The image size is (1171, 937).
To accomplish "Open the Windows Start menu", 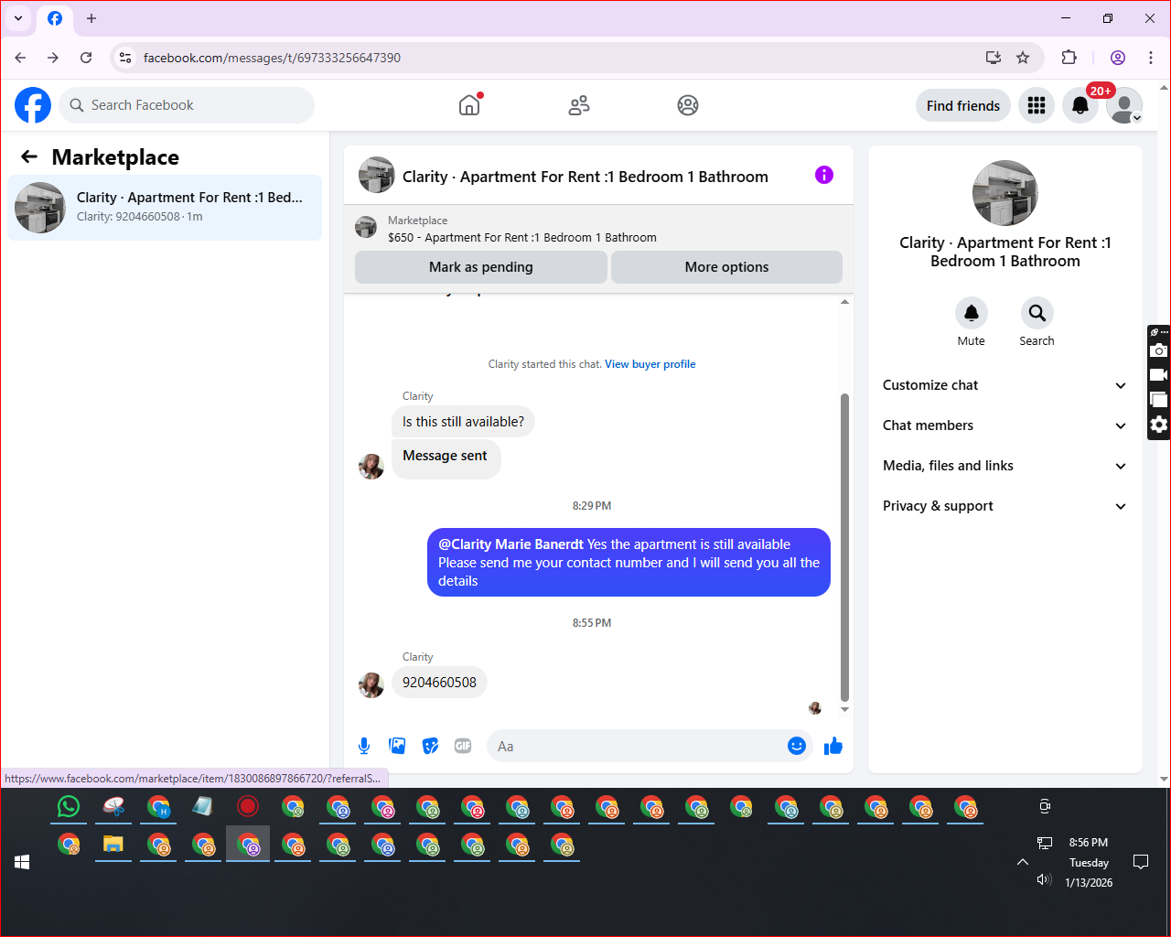I will [x=22, y=862].
